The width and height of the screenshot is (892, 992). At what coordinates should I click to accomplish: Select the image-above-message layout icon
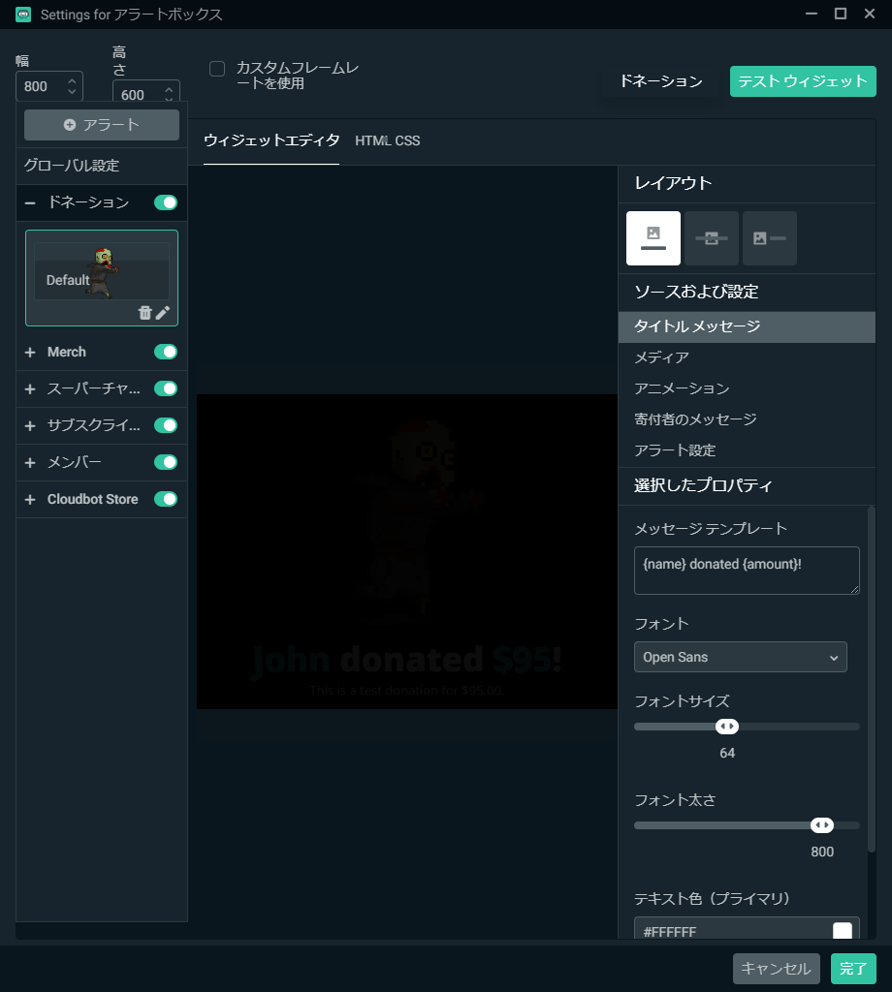[x=653, y=238]
